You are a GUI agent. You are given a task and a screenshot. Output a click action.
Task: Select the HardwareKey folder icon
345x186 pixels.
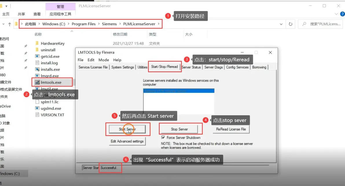click(x=37, y=43)
